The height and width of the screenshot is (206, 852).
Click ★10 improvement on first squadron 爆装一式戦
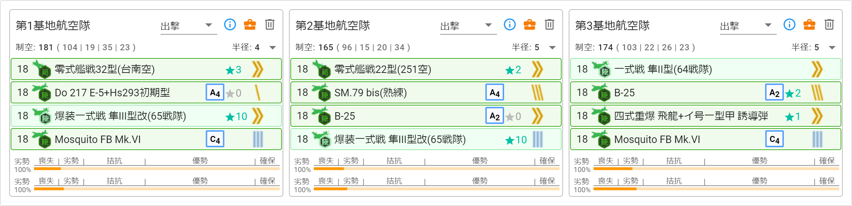click(236, 116)
